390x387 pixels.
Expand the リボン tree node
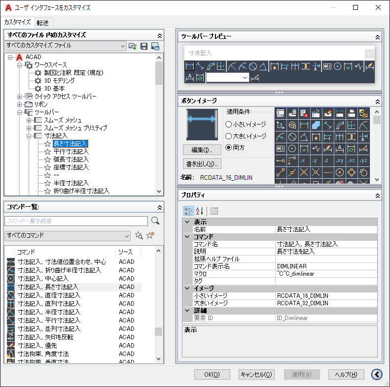click(x=19, y=104)
